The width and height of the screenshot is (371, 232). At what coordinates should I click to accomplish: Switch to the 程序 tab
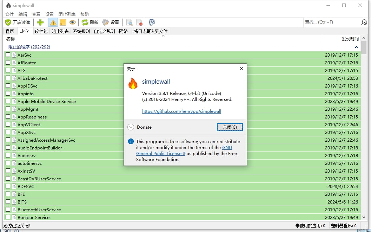[10, 31]
